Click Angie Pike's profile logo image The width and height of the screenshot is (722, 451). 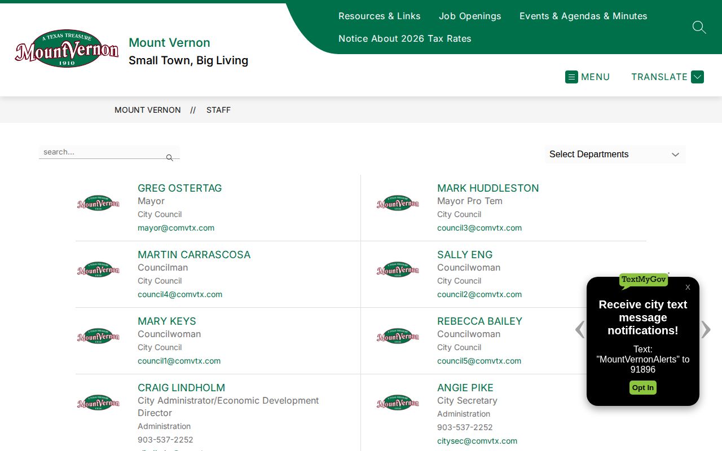(x=398, y=403)
